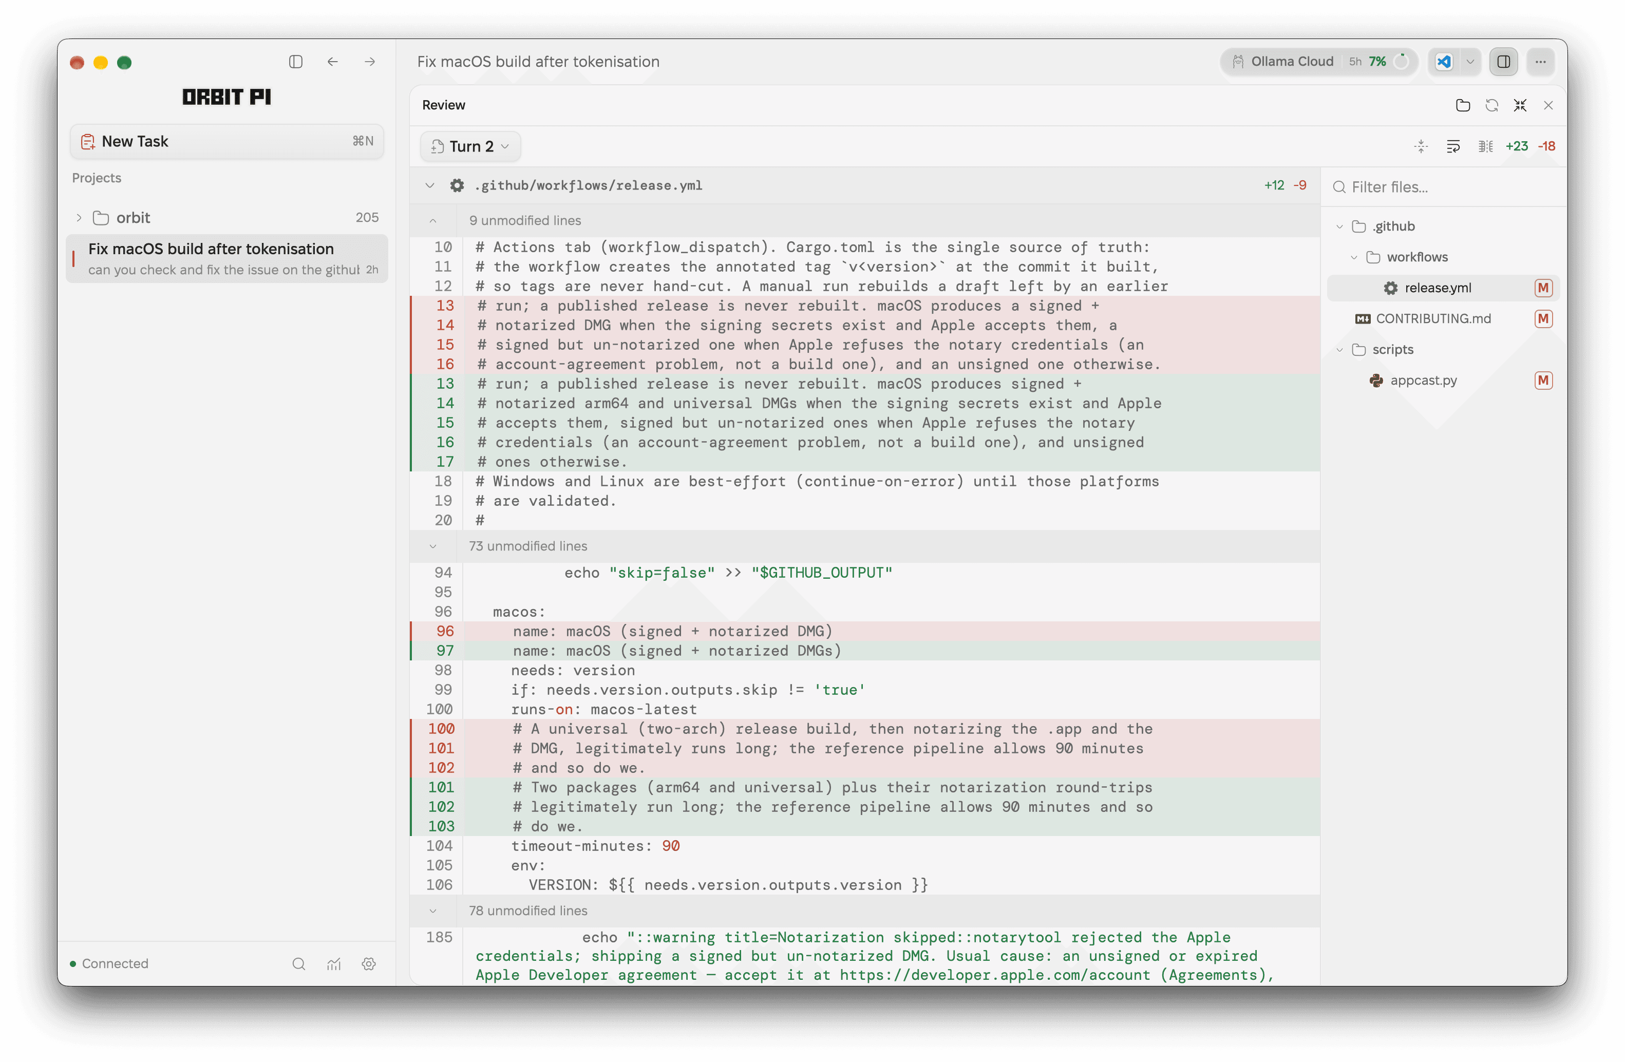The height and width of the screenshot is (1062, 1625).
Task: Click the Projects heading
Action: [x=96, y=178]
